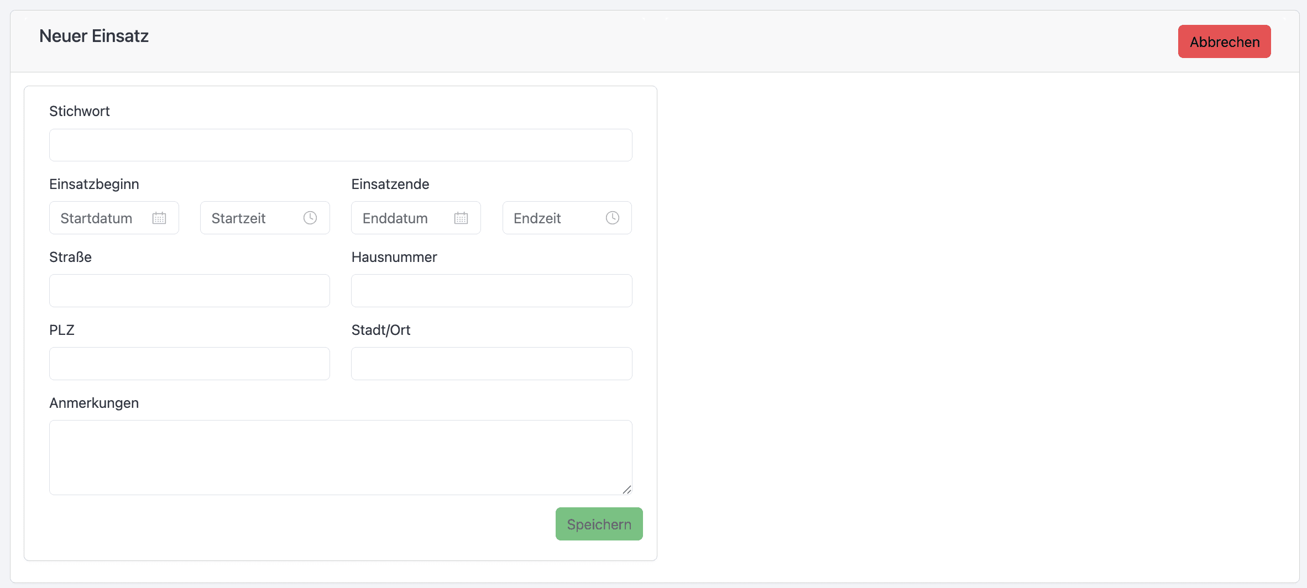This screenshot has height=588, width=1307.
Task: Focus the Straße text field
Action: (190, 291)
